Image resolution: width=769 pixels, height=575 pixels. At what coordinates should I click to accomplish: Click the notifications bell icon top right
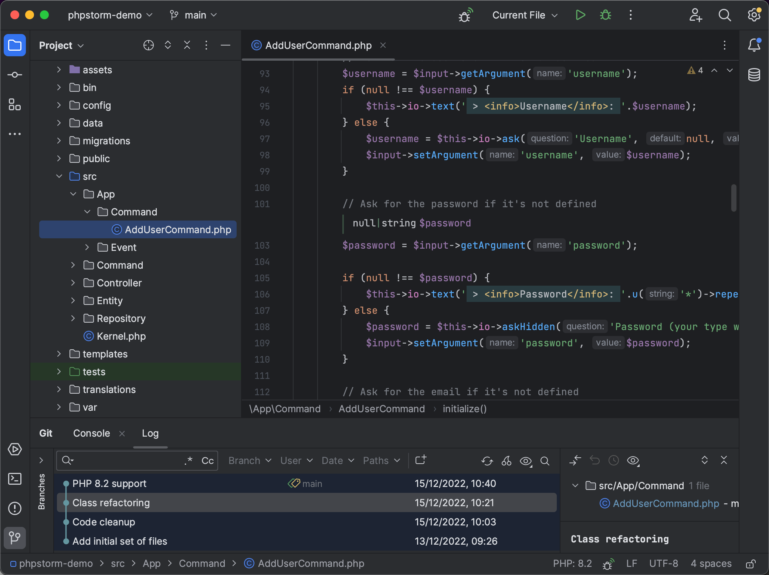pos(754,45)
